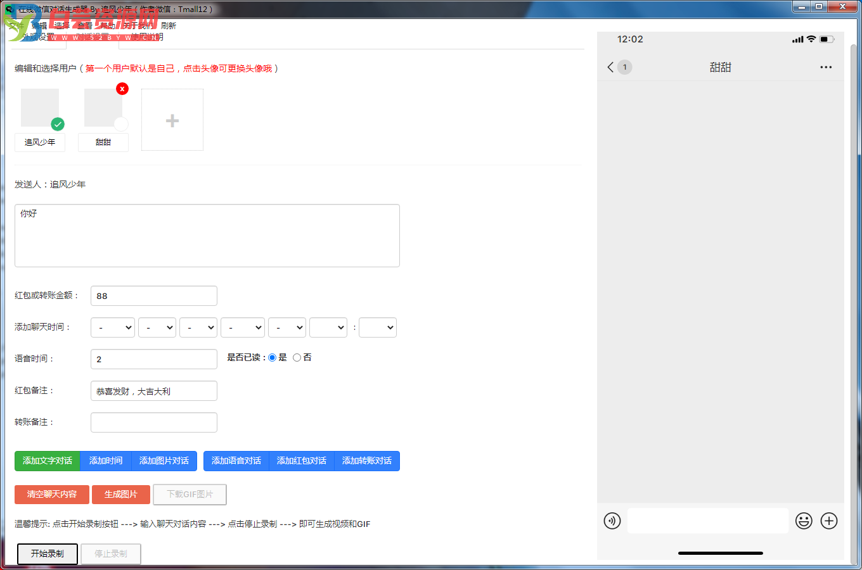Image resolution: width=862 pixels, height=570 pixels.
Task: Open the second 添加聊天时间 dropdown
Action: tap(157, 327)
